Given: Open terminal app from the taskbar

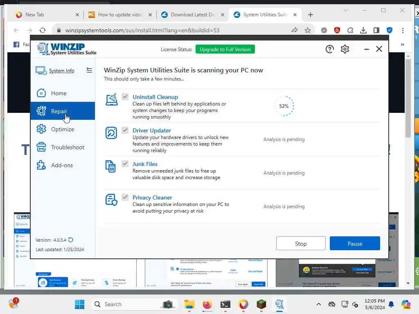Looking at the screenshot, I should tap(225, 304).
